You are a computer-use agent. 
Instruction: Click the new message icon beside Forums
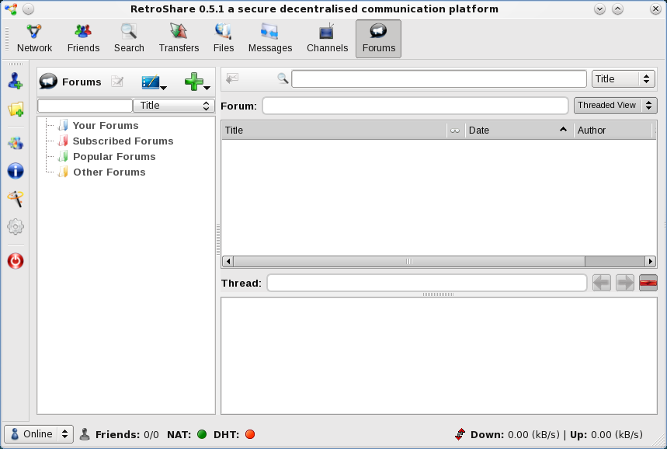pyautogui.click(x=117, y=82)
